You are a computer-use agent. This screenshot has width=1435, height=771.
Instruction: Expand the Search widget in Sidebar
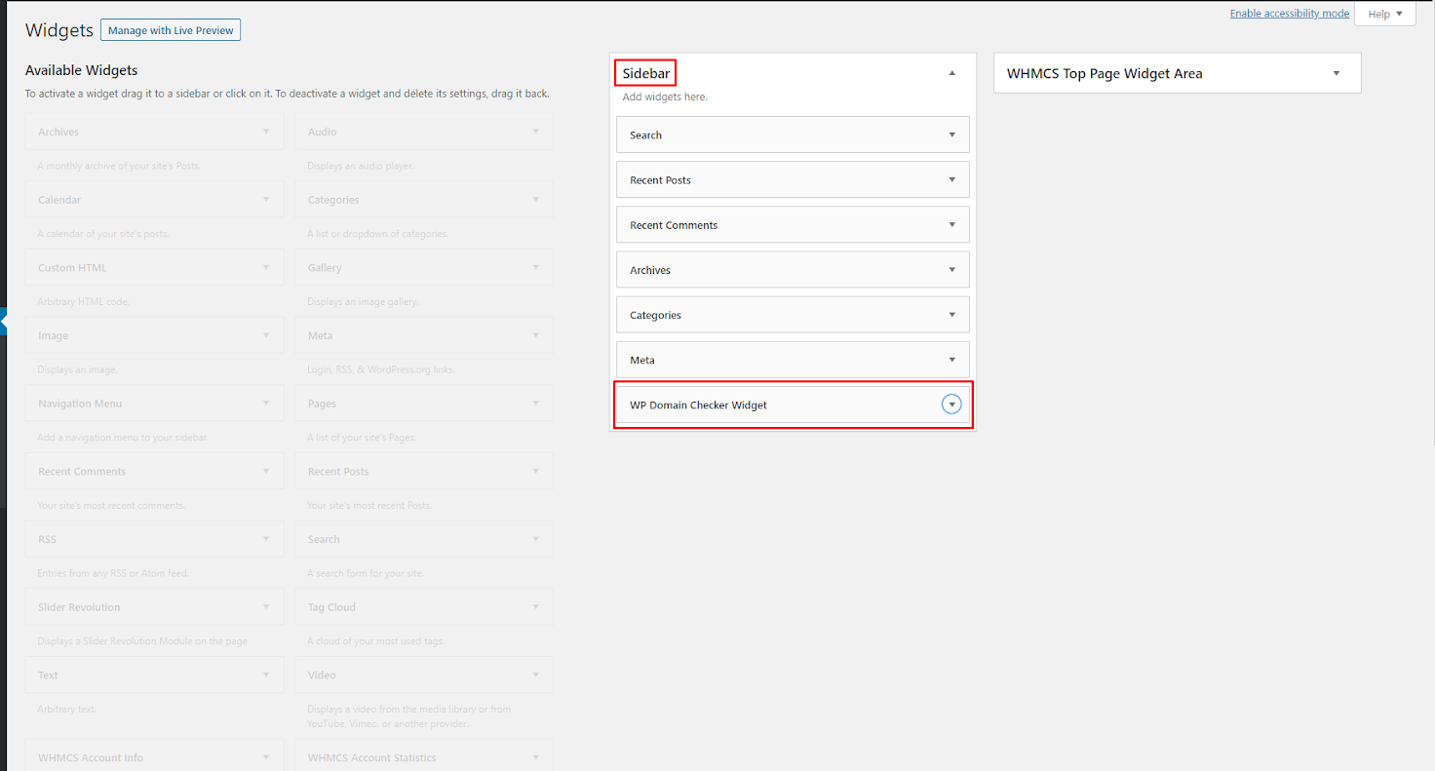pos(952,135)
